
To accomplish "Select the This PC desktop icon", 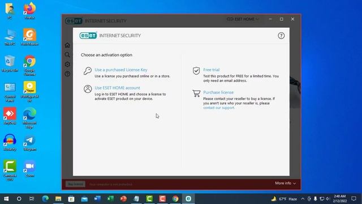I will click(10, 37).
